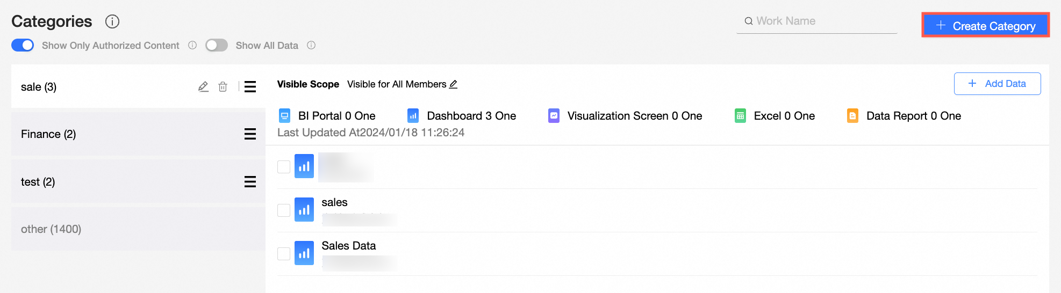Viewport: 1061px width, 293px height.
Task: Click the Visualization Screen type icon
Action: point(554,115)
